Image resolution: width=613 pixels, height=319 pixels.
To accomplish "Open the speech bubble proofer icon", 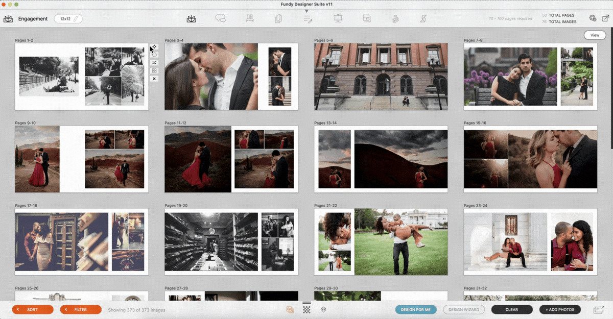I will coord(220,19).
